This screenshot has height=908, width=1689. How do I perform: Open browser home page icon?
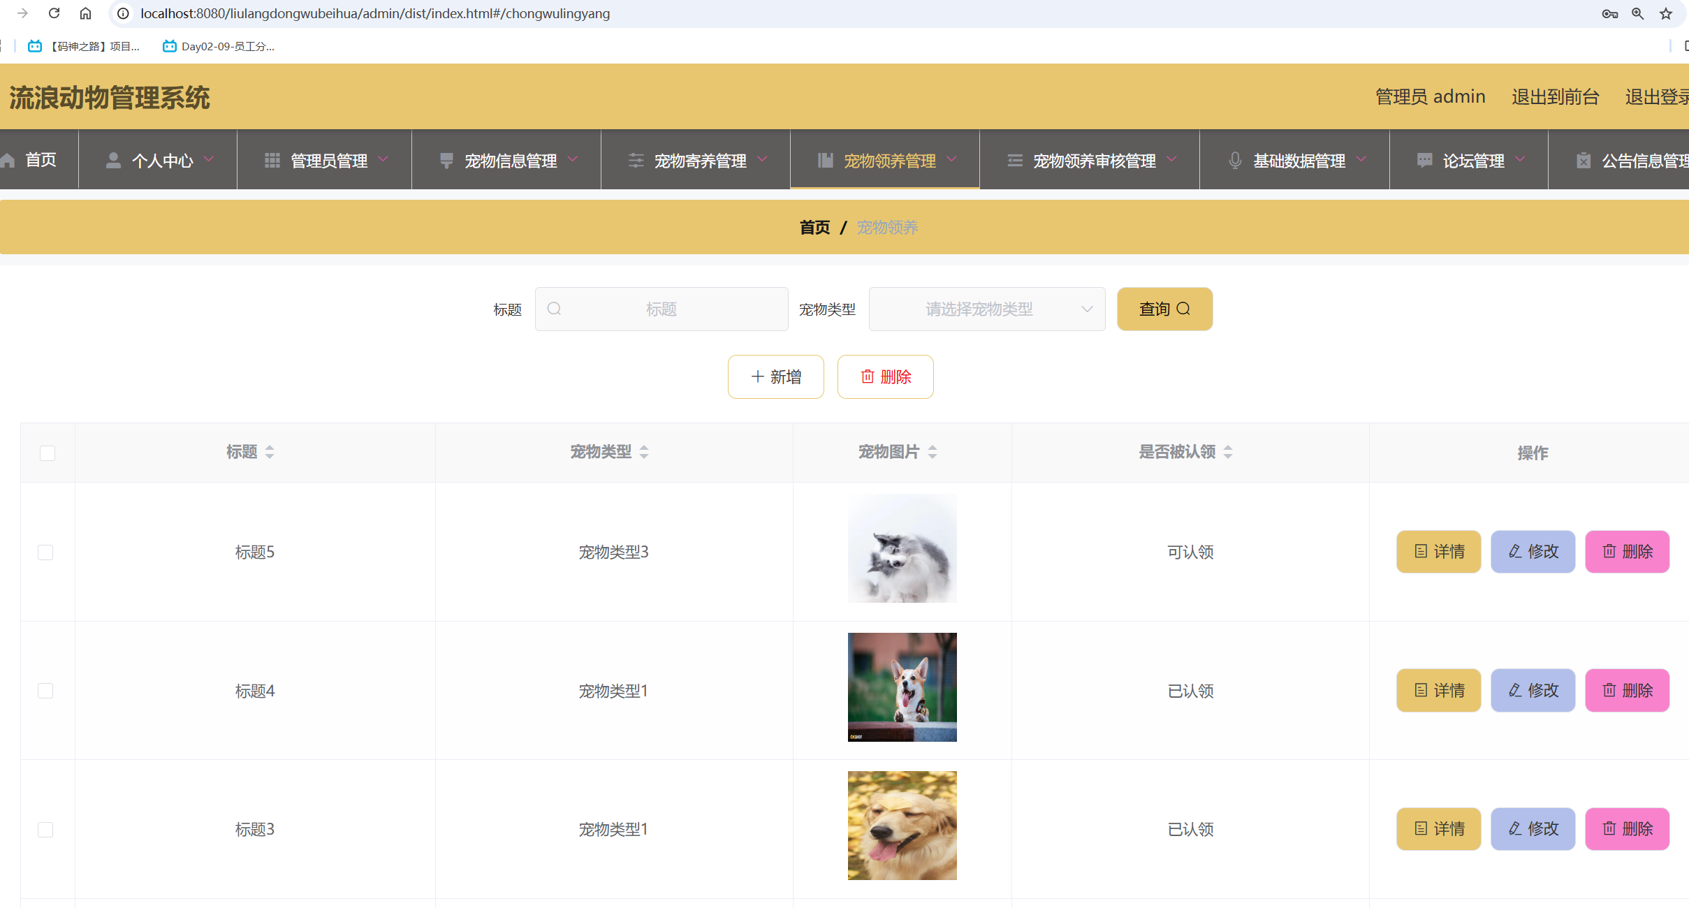point(85,13)
